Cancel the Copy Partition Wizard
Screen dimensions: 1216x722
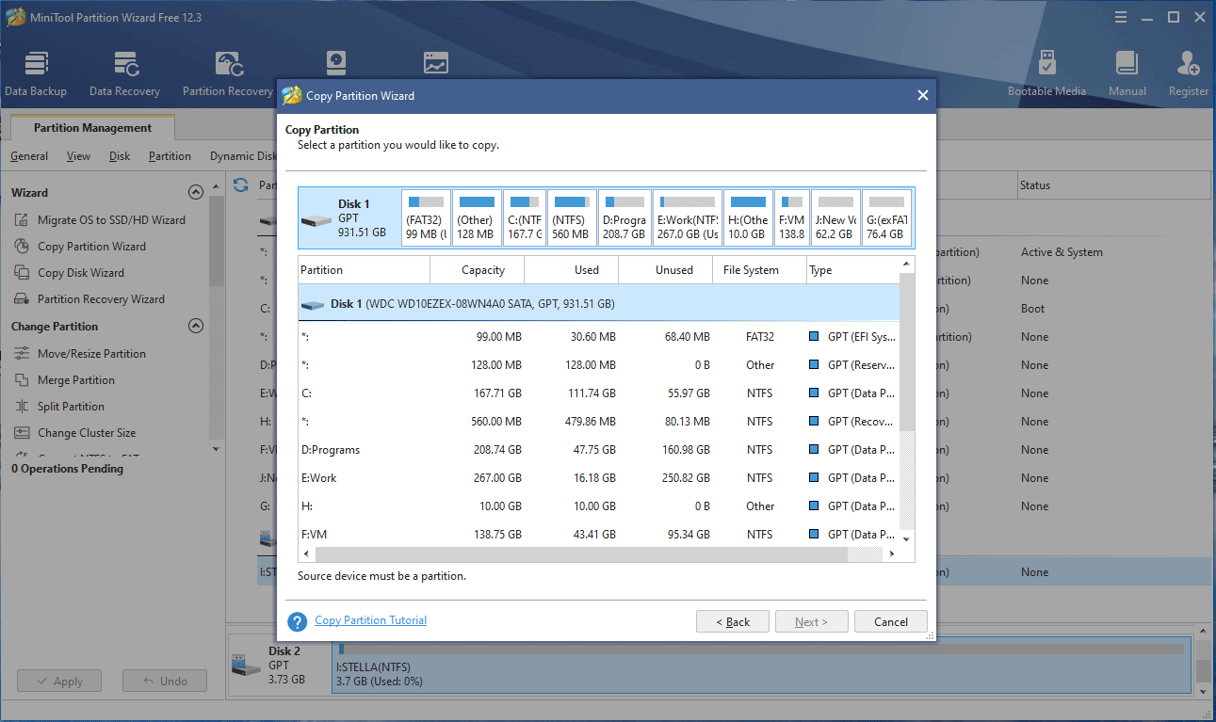pos(891,621)
